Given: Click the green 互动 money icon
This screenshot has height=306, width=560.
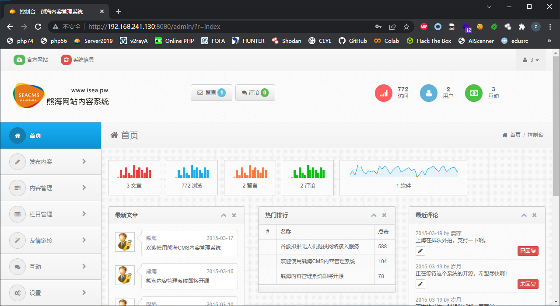Looking at the screenshot, I should (x=474, y=93).
